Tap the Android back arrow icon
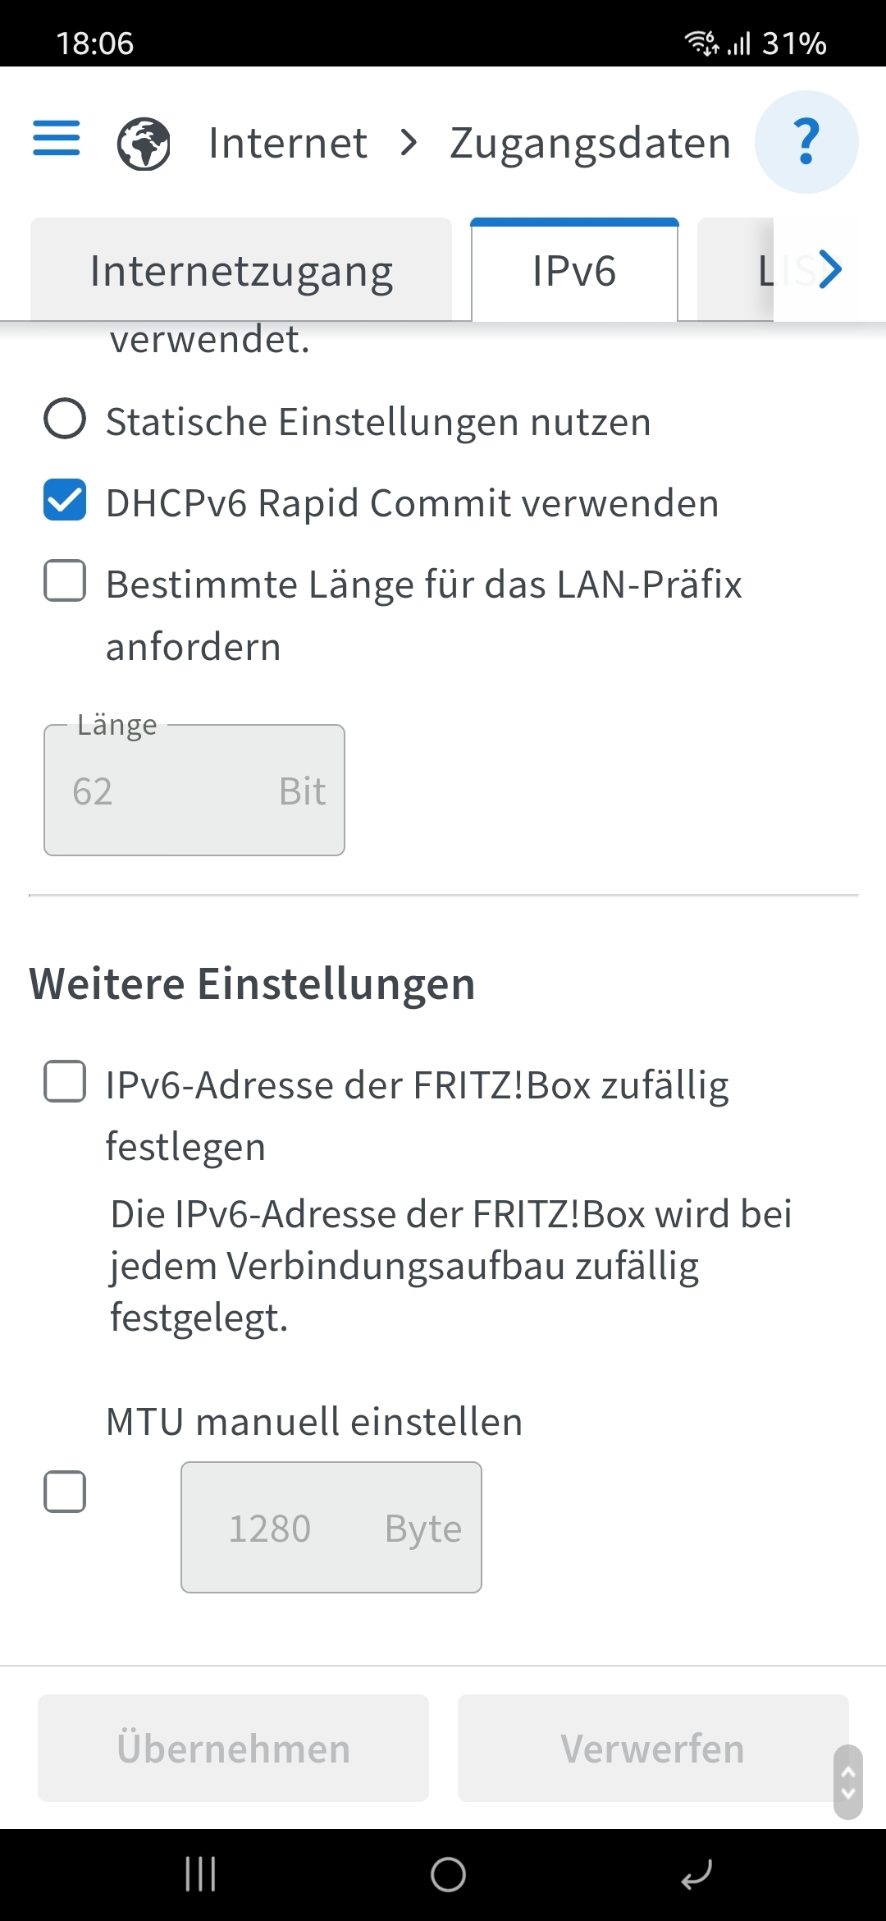This screenshot has width=886, height=1921. [x=696, y=1874]
